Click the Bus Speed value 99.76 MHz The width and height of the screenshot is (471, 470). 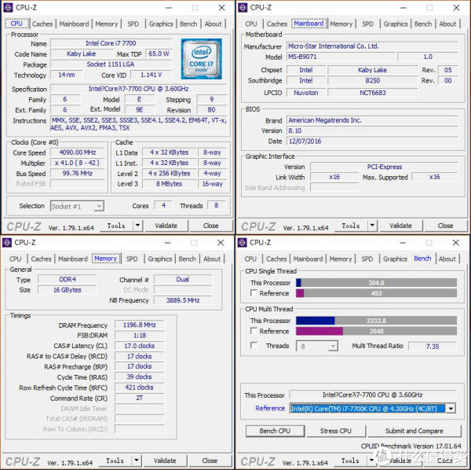(x=78, y=173)
